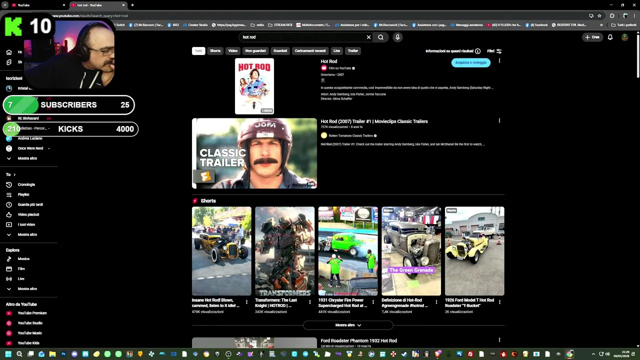
Task: Open I tuoi video in sidebar
Action: (27, 224)
